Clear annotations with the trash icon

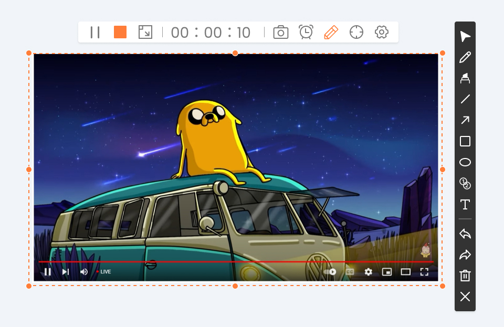pyautogui.click(x=465, y=275)
